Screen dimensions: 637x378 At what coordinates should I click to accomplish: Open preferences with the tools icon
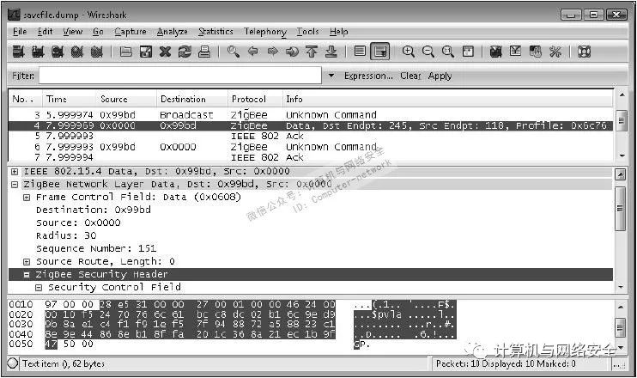point(555,52)
